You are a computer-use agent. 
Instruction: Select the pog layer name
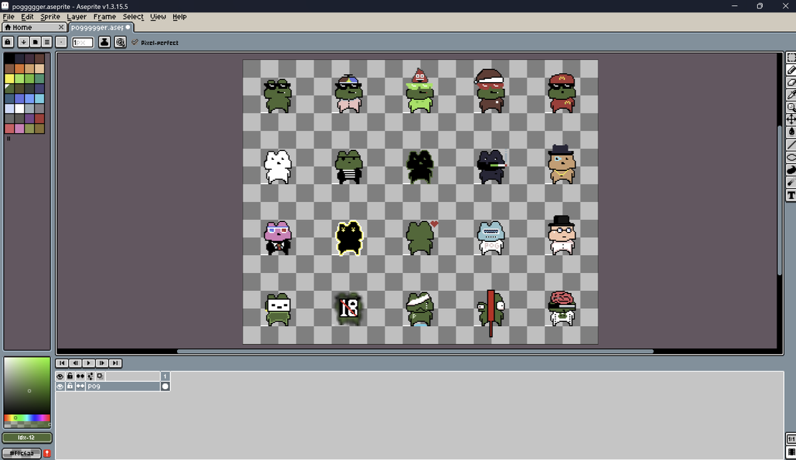pos(123,386)
